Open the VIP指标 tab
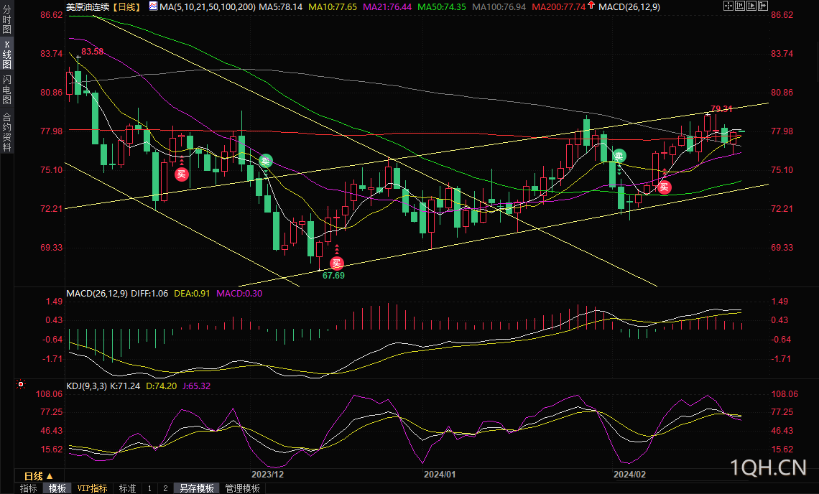This screenshot has height=494, width=819. point(92,488)
